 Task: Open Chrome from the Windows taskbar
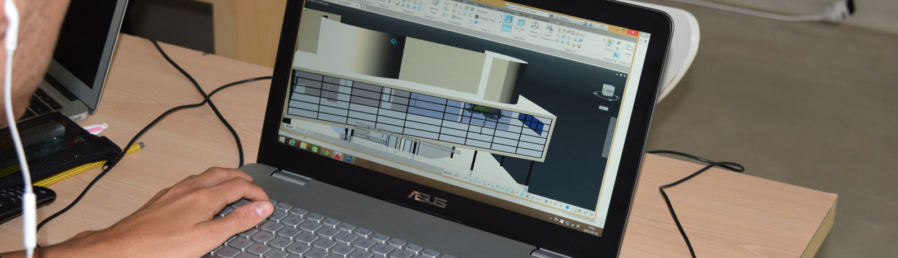[x=326, y=152]
